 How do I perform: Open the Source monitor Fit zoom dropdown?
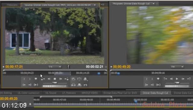coord(55,67)
